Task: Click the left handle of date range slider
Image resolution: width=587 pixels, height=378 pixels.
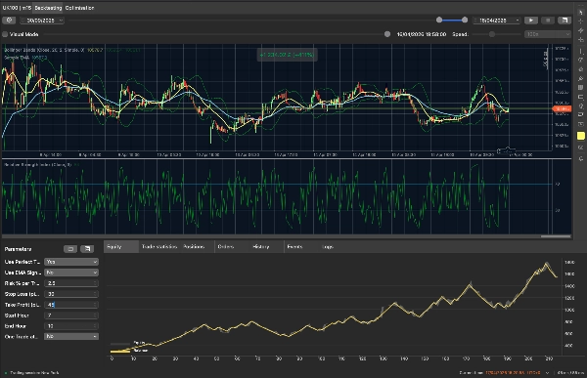Action: (439, 20)
